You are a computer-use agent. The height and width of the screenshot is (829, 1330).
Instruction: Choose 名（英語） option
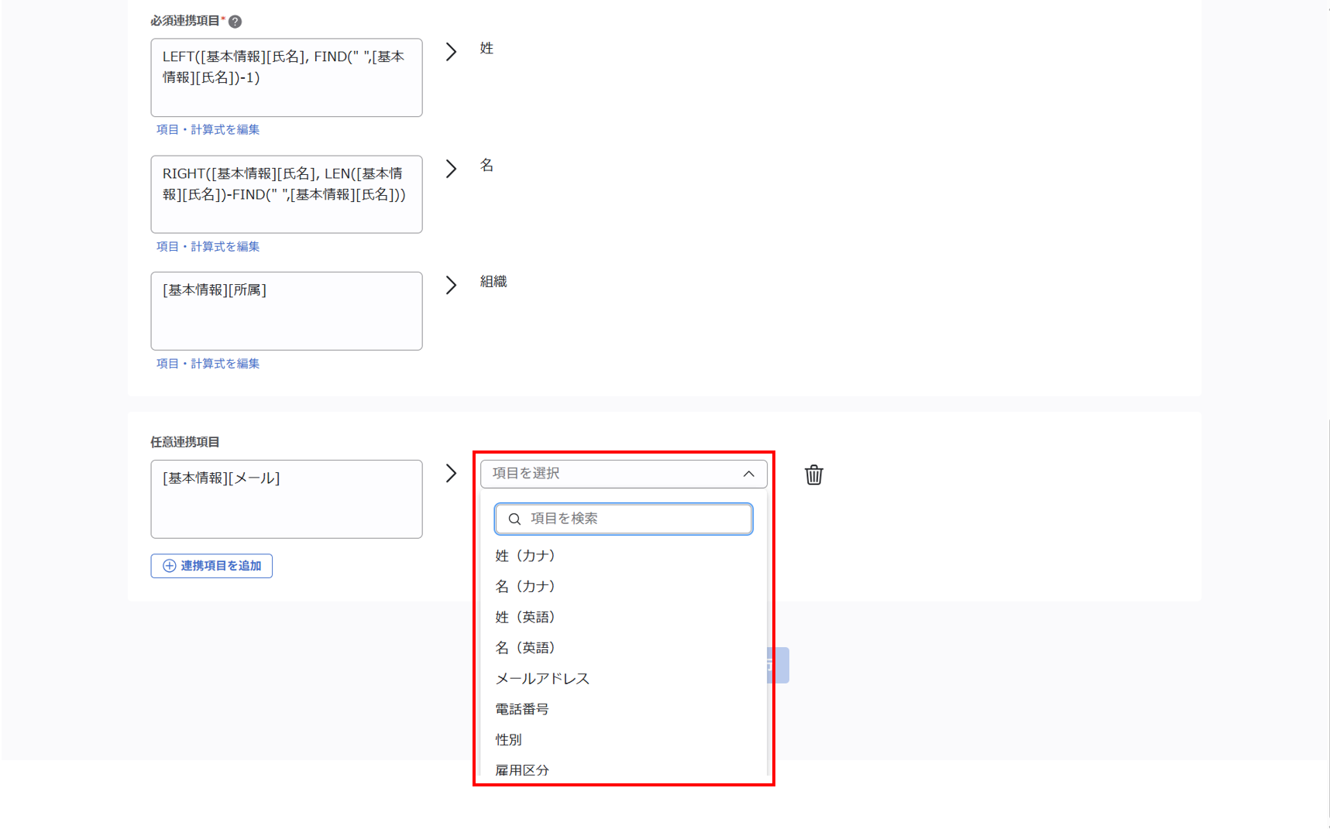525,648
